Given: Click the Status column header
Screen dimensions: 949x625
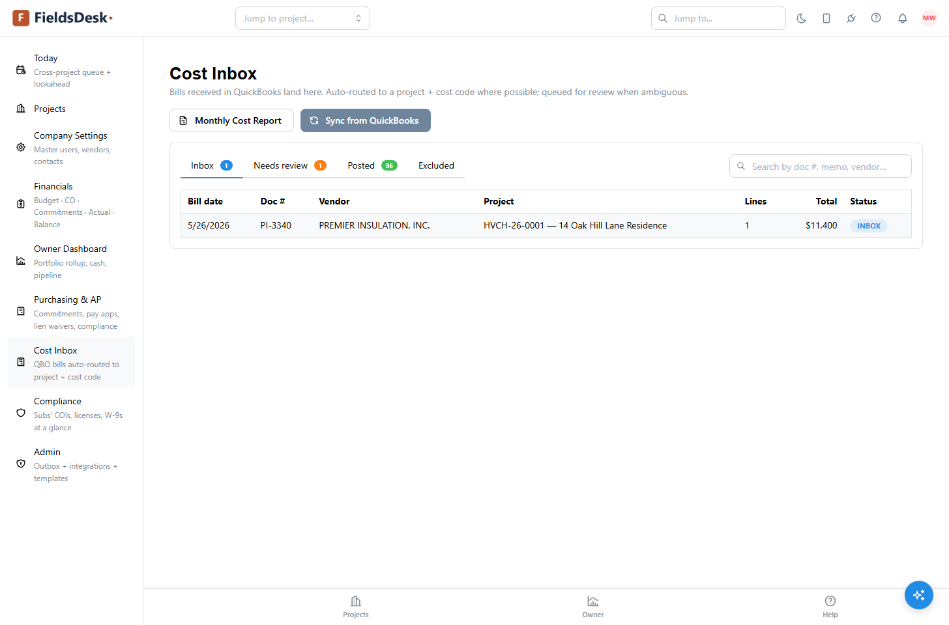Looking at the screenshot, I should point(863,201).
